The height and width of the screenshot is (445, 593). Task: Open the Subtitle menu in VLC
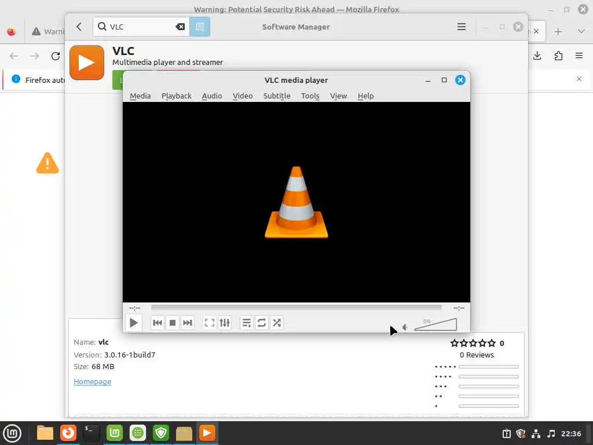pyautogui.click(x=277, y=96)
